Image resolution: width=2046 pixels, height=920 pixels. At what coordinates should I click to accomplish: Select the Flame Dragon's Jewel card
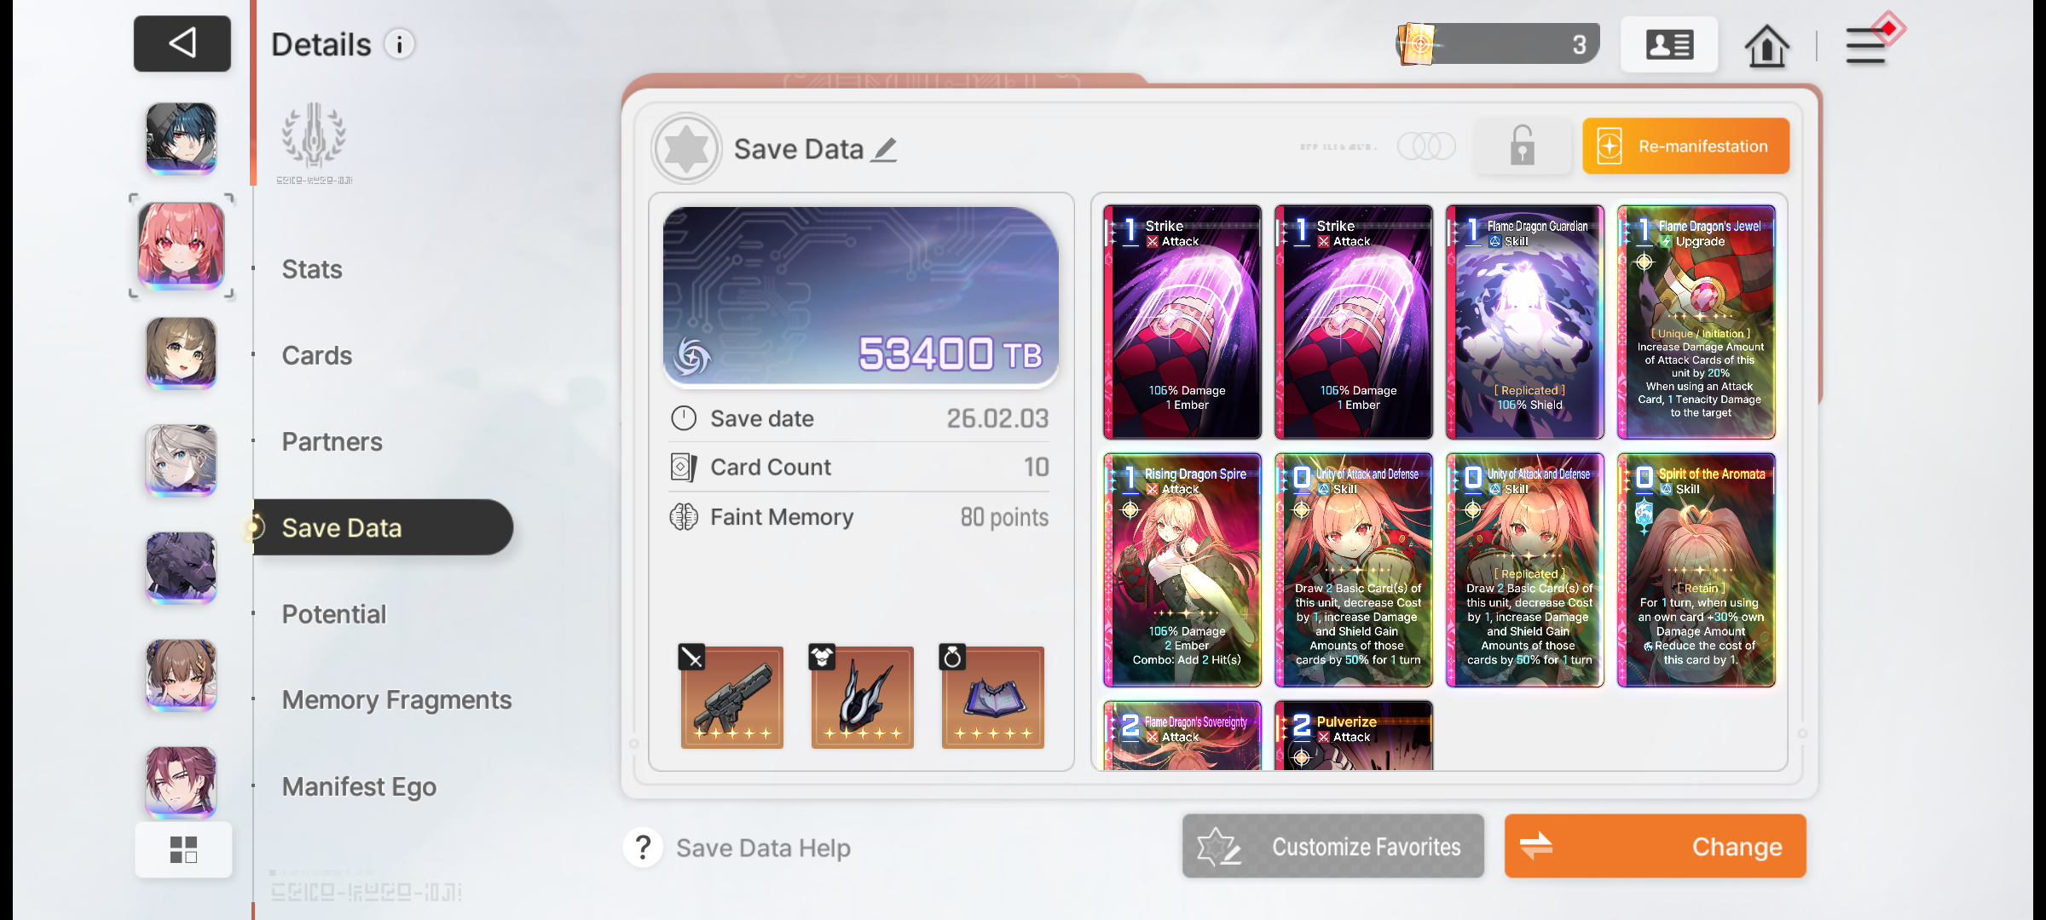pos(1696,322)
